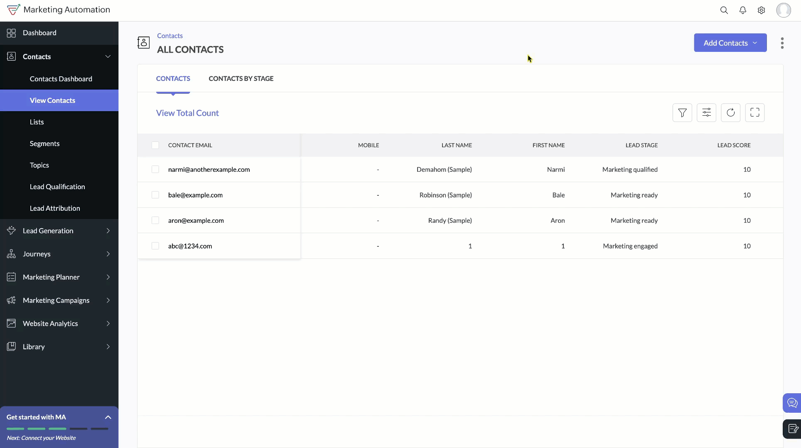
Task: Click the Get started progress bar
Action: [57, 429]
